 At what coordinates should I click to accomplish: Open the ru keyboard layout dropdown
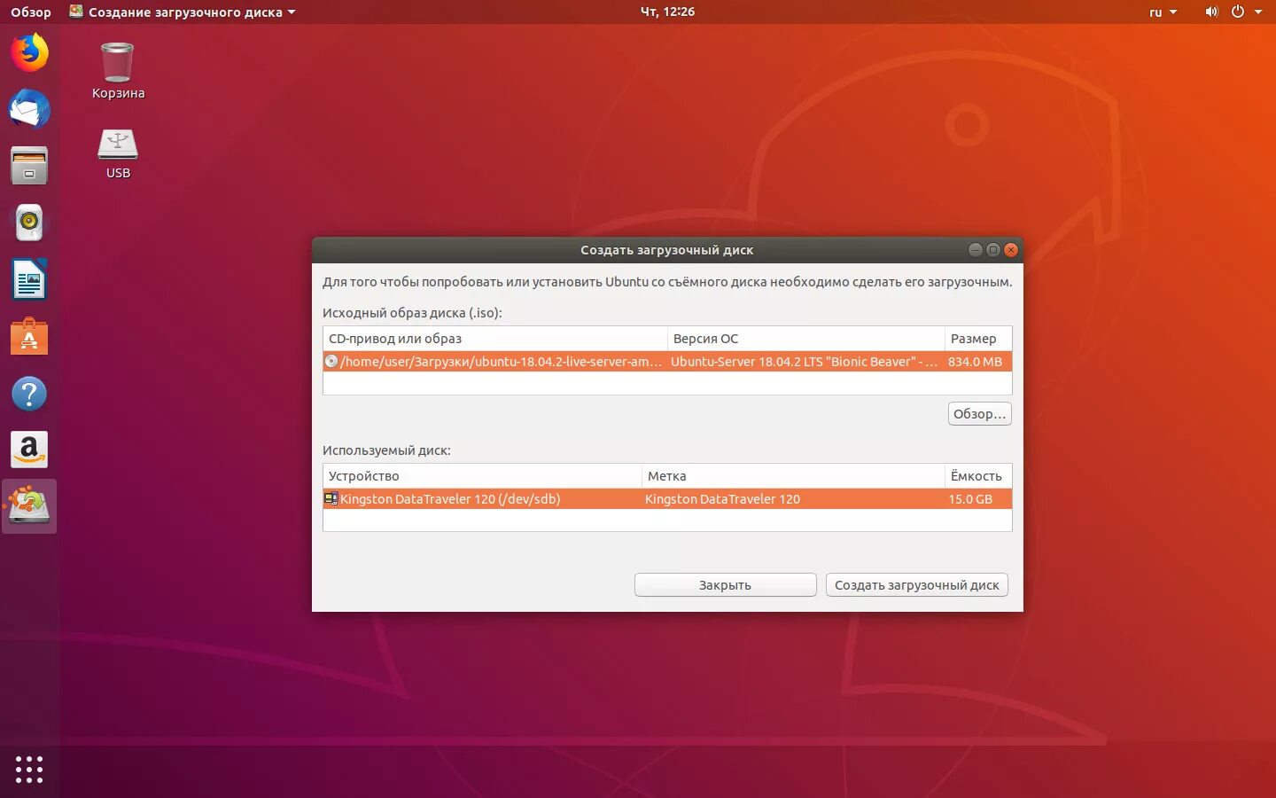point(1163,12)
